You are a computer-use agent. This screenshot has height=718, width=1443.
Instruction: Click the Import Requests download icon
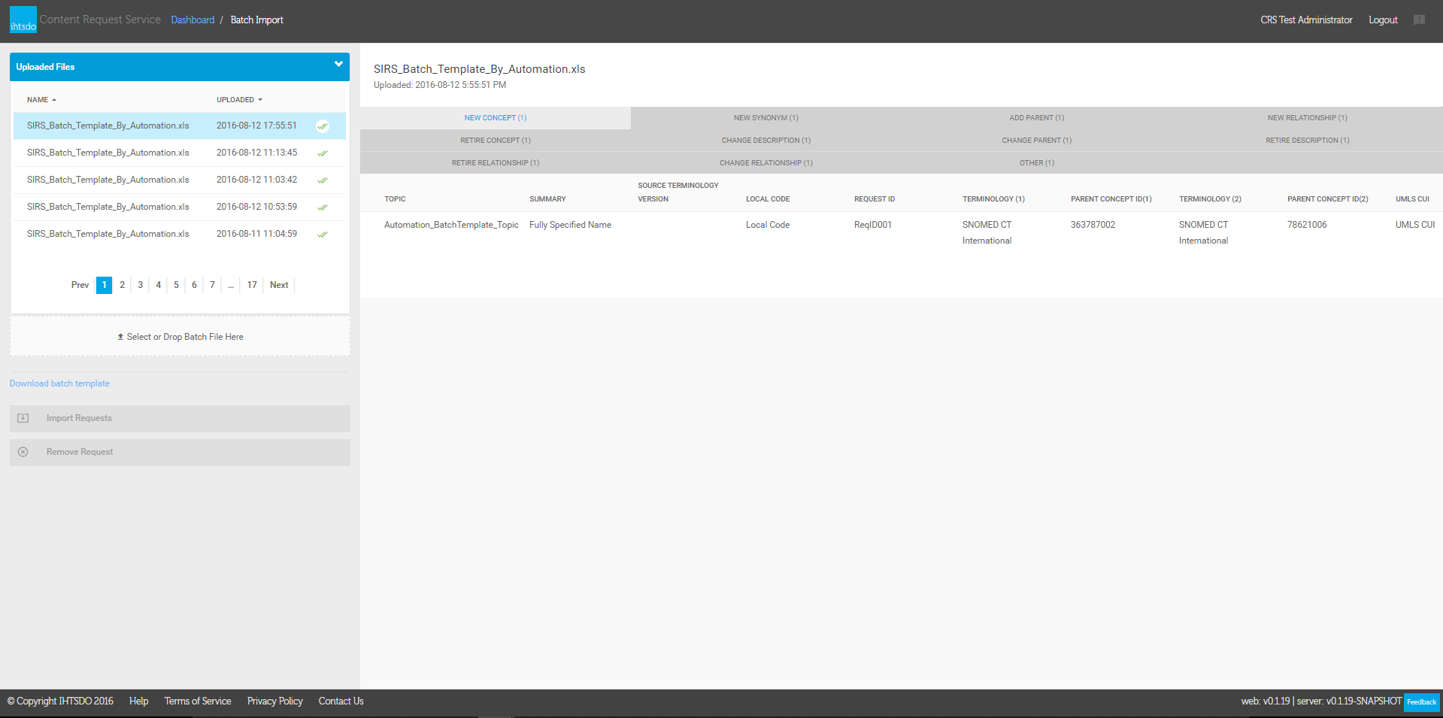(x=23, y=418)
